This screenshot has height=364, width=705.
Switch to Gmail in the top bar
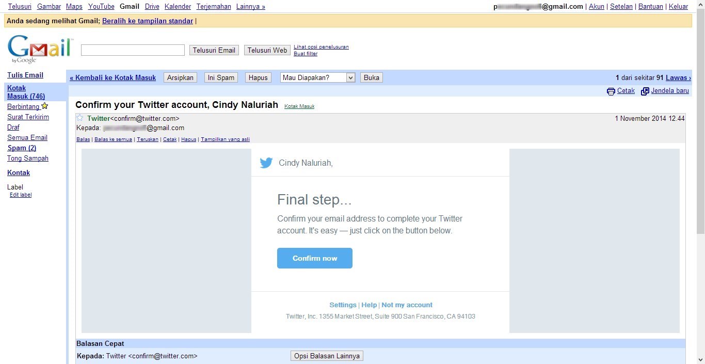coord(129,6)
